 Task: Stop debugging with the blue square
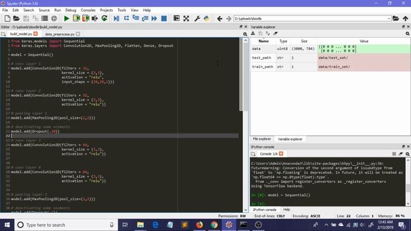coord(164,19)
